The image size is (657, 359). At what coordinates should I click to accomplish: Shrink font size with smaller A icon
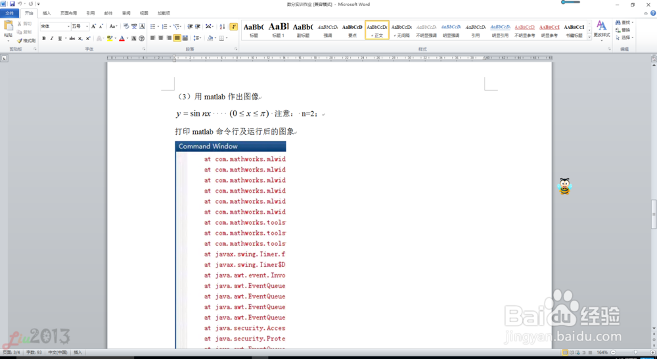click(101, 26)
